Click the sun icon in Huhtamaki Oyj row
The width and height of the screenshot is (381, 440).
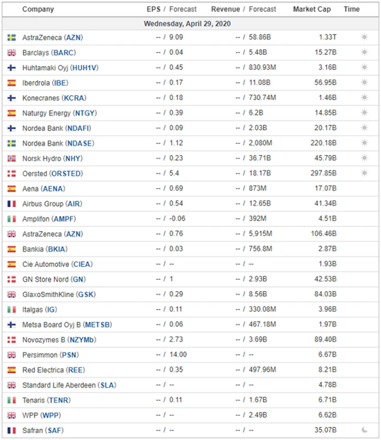[364, 67]
